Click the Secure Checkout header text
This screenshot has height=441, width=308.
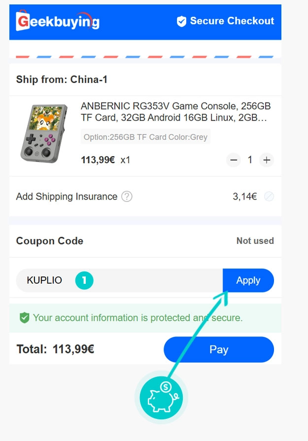pos(232,21)
